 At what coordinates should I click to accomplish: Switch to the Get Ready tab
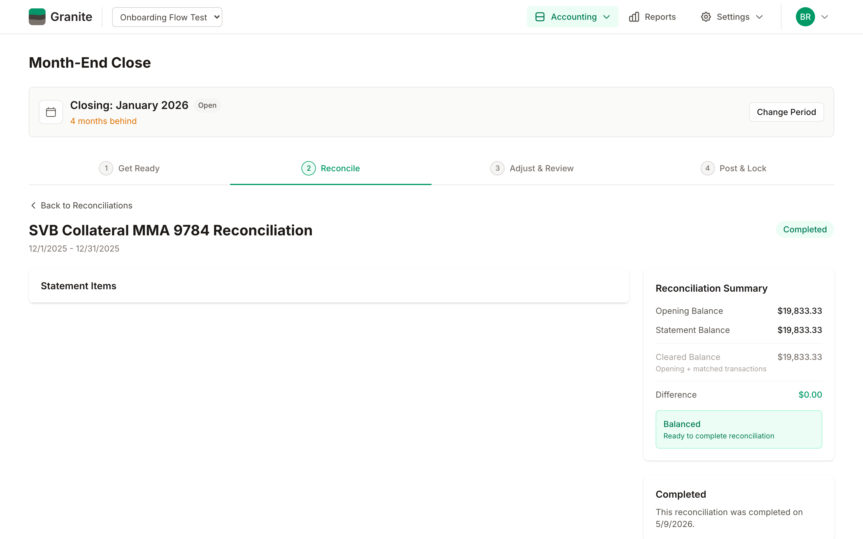pyautogui.click(x=129, y=168)
